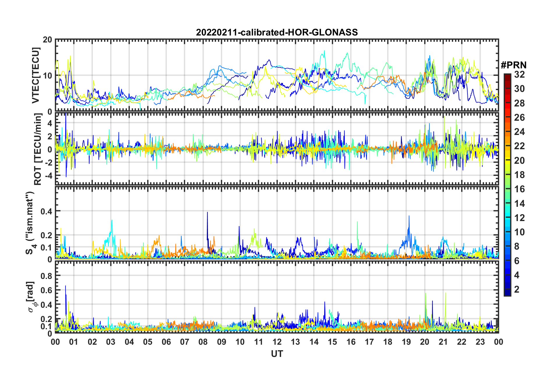
Task: Click x-axis tick label 14
Action: pyautogui.click(x=314, y=341)
